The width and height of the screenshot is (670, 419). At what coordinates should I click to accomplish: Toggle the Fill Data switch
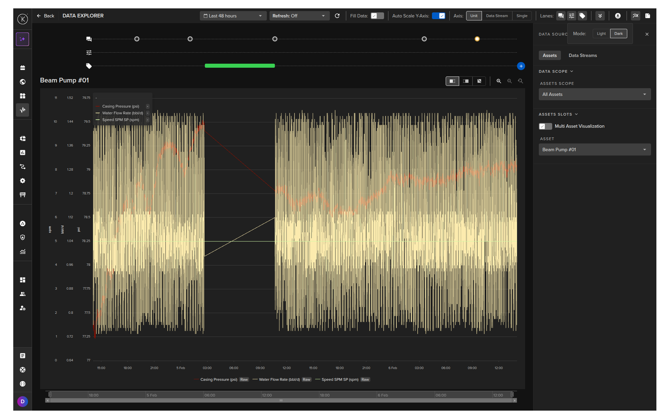pos(377,16)
